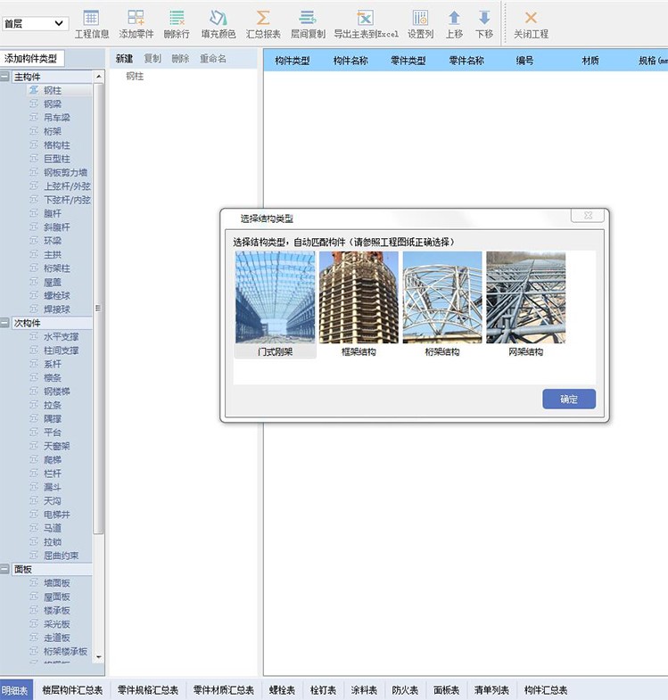The height and width of the screenshot is (700, 668).
Task: Confirm with the 确定 button
Action: coord(569,399)
